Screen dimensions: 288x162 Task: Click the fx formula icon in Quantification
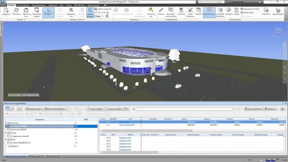pyautogui.click(x=134, y=109)
